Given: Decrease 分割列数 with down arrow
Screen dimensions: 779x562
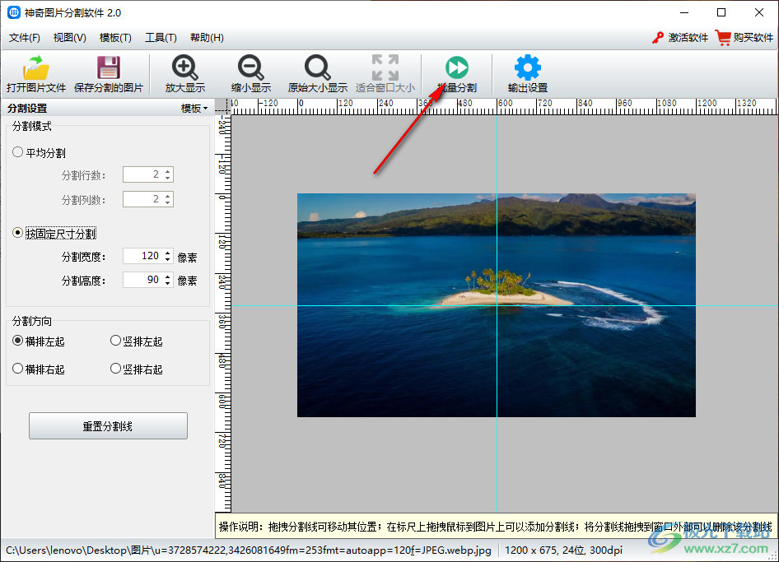Looking at the screenshot, I should (x=167, y=202).
